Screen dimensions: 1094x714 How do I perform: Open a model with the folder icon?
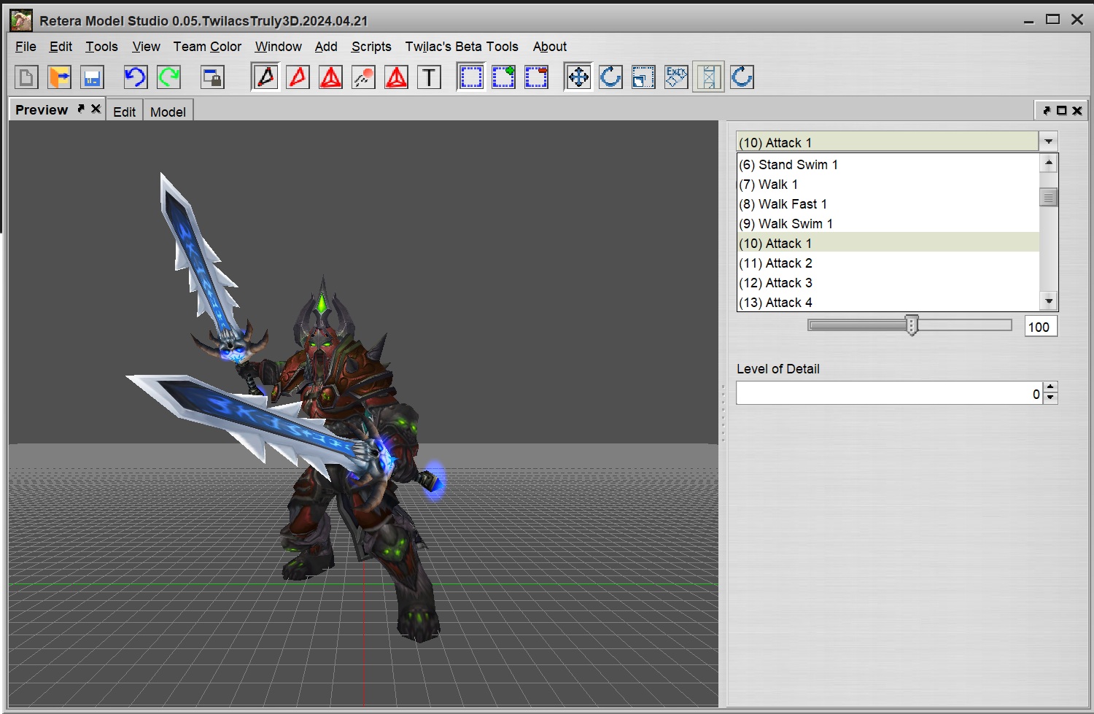coord(59,77)
